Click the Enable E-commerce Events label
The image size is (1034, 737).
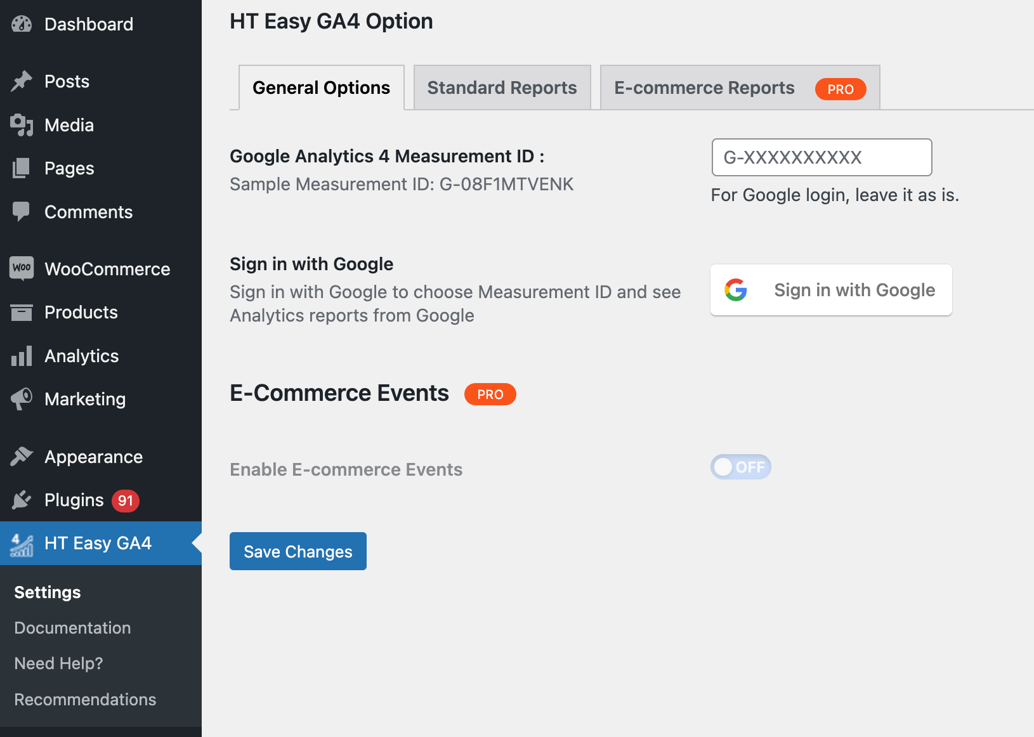(346, 469)
